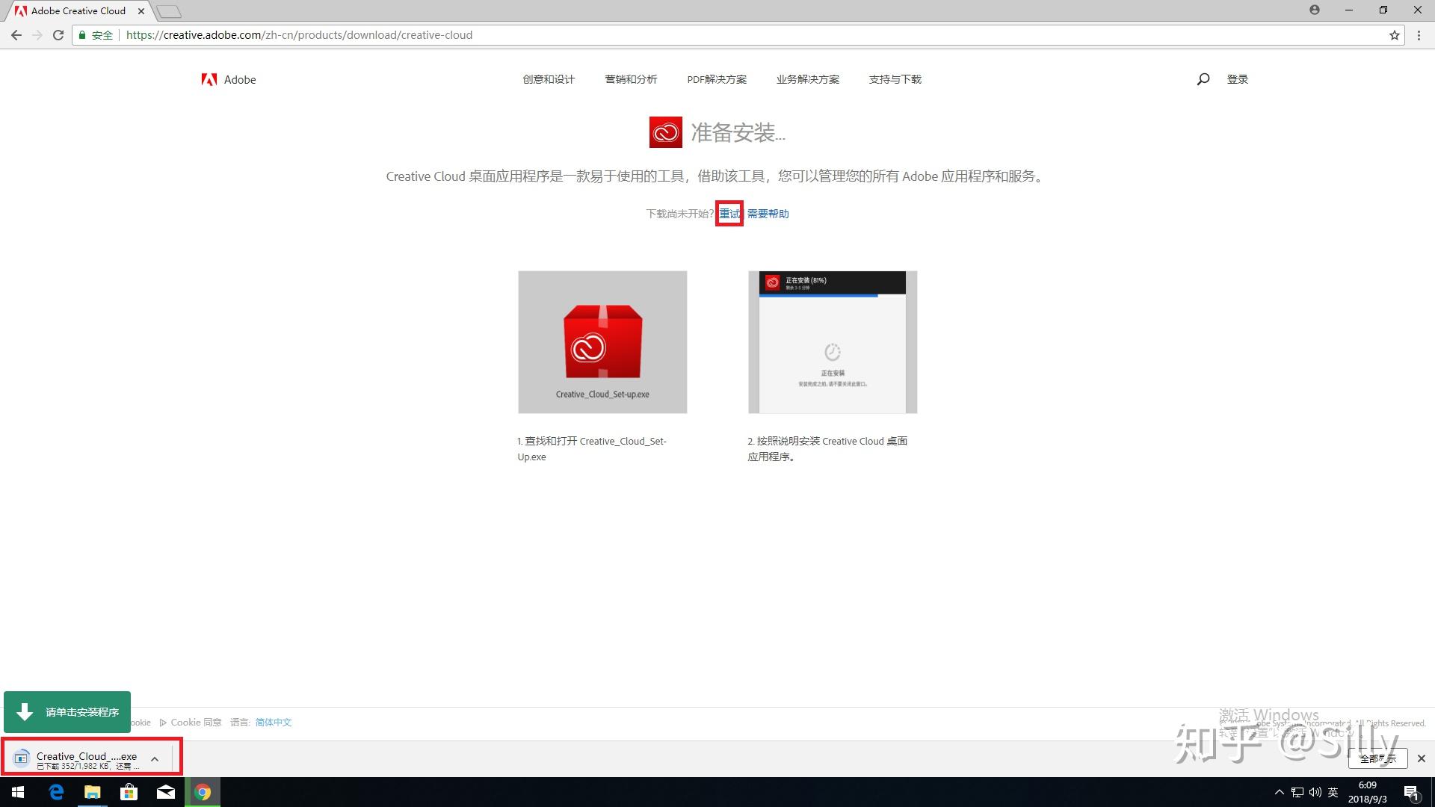Click the 重试 retry download link
This screenshot has width=1435, height=807.
pos(729,214)
